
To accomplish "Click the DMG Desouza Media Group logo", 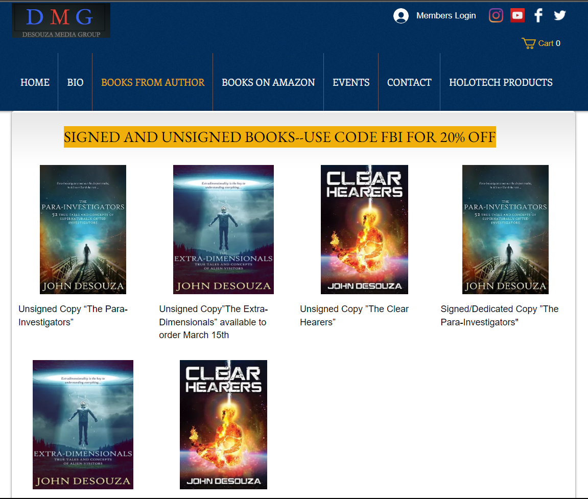I will coord(61,20).
